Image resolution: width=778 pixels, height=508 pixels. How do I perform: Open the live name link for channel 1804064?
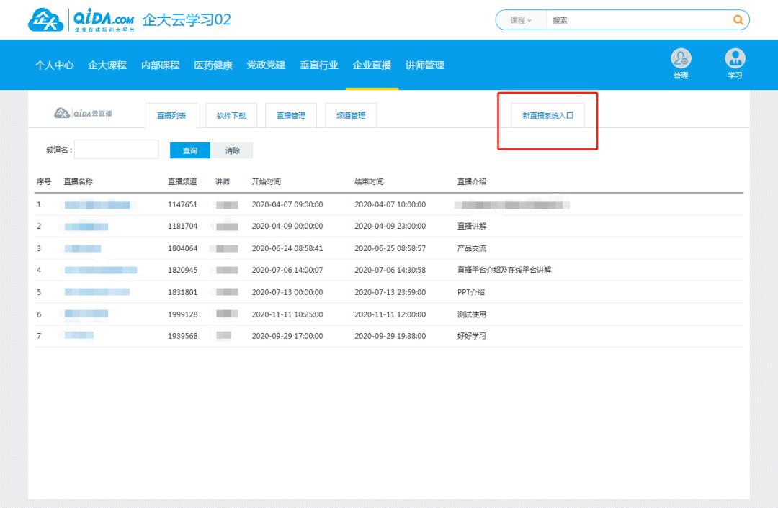(x=83, y=248)
